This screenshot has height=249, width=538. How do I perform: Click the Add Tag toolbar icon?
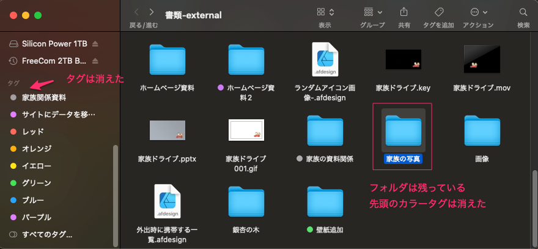[x=439, y=12]
